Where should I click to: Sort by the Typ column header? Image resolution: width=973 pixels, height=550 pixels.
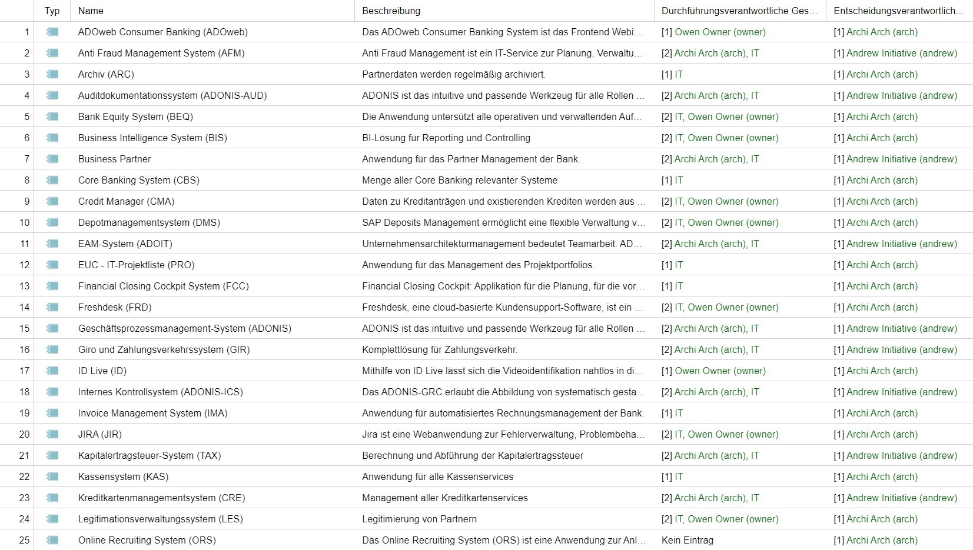(x=52, y=11)
